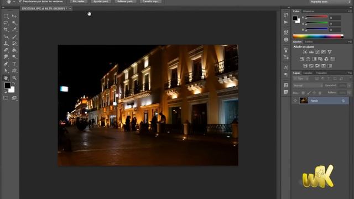Add a Levels adjustment
The image size is (354, 199).
tap(311, 52)
